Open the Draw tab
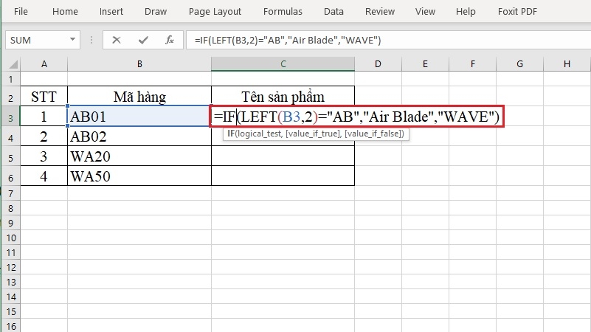 click(156, 12)
